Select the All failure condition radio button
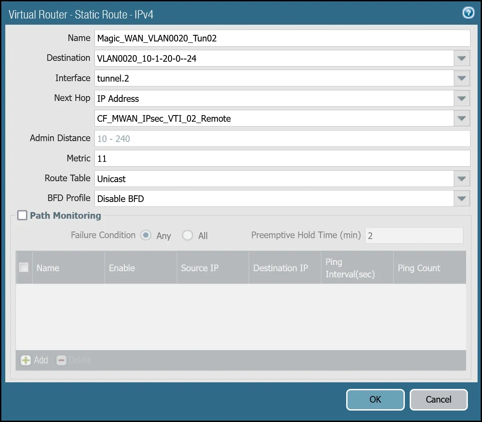 [187, 235]
